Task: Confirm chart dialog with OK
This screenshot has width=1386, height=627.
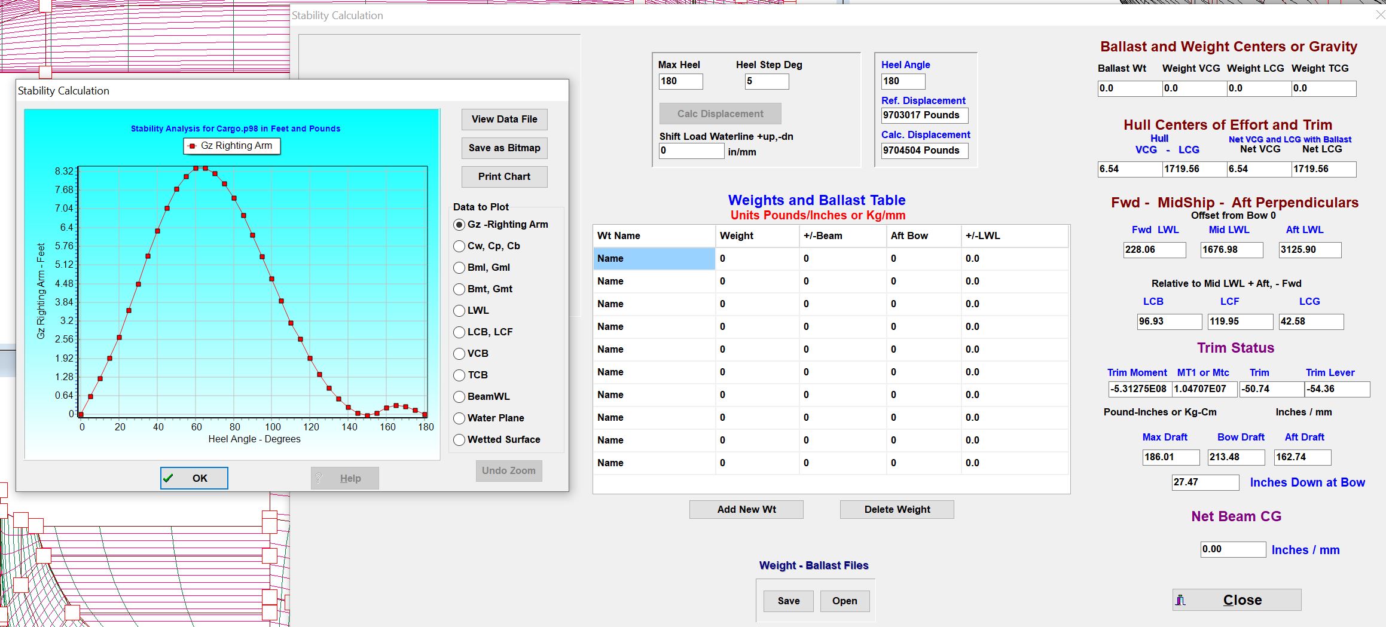Action: point(194,478)
